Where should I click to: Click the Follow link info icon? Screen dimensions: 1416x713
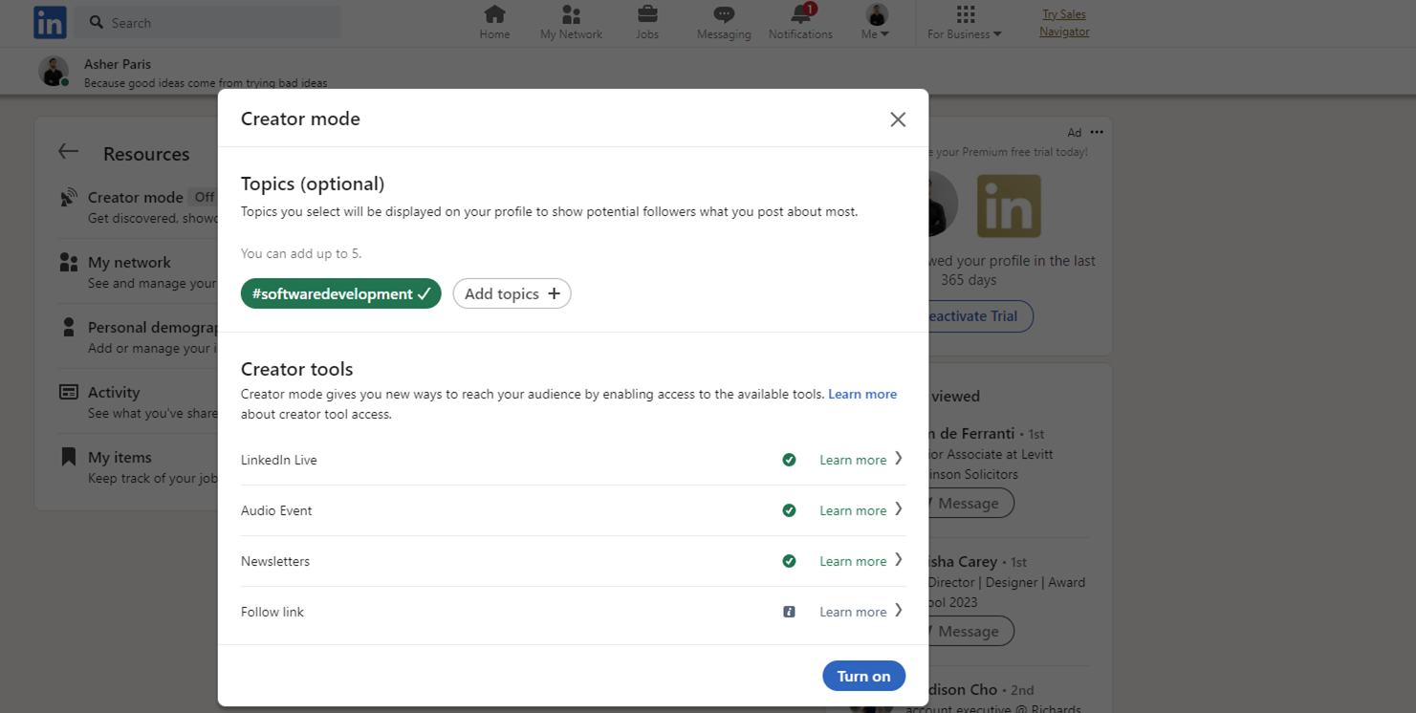click(x=789, y=612)
